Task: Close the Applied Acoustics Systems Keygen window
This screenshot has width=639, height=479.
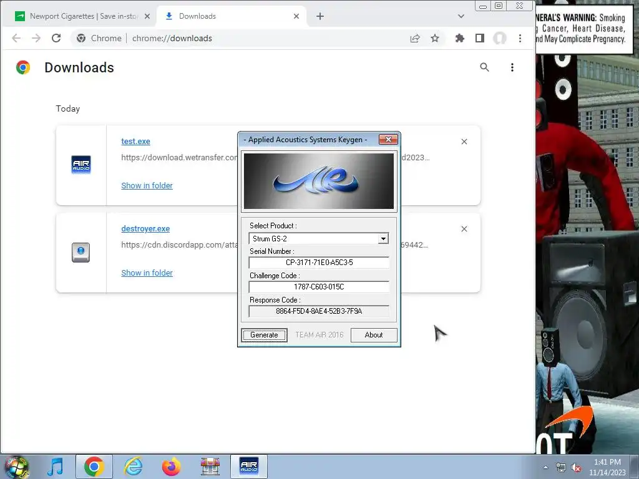Action: click(388, 140)
